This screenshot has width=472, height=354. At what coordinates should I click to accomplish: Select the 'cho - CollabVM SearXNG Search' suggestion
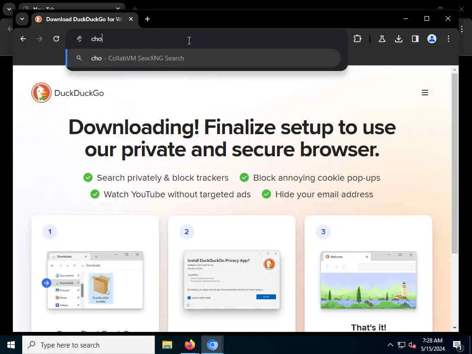tap(203, 58)
